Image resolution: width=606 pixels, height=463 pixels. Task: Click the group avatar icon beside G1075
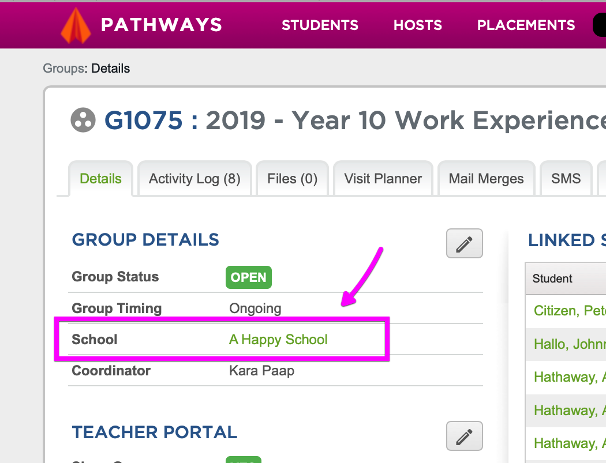click(83, 121)
